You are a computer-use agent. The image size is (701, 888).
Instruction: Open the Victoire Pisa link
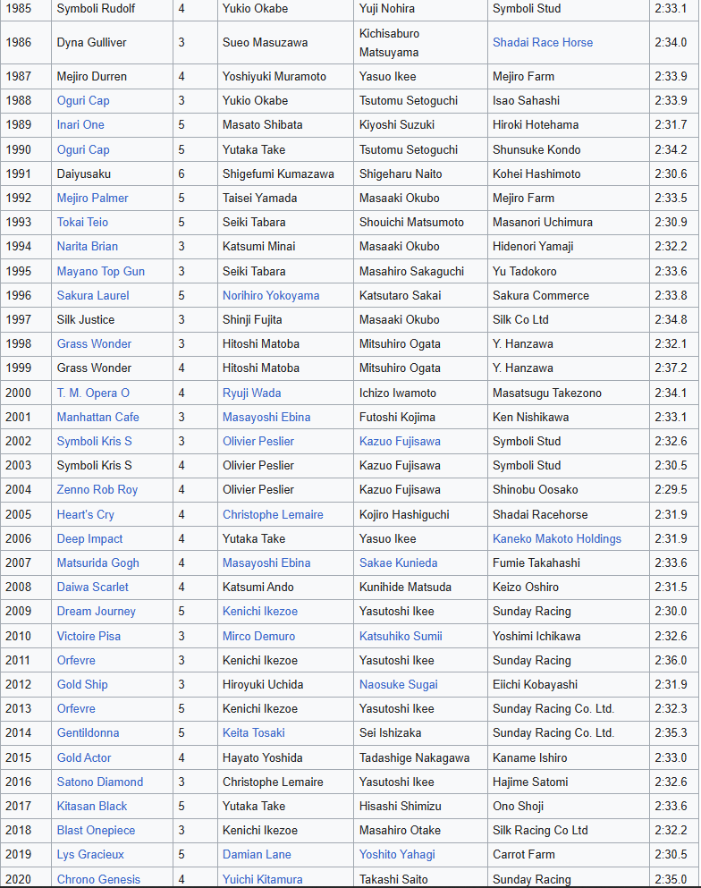point(89,637)
